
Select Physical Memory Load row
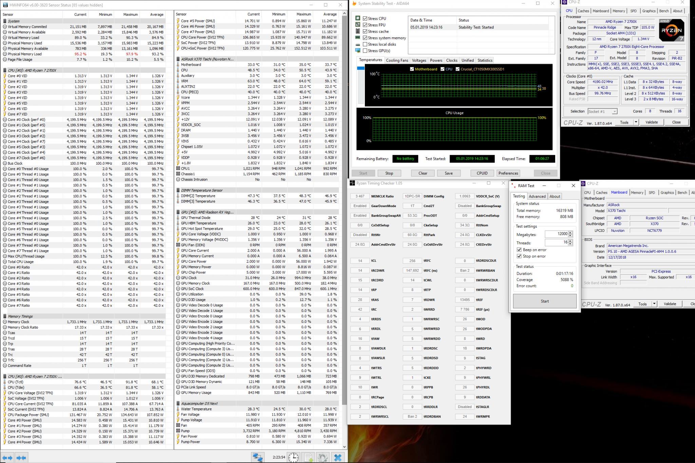pos(84,54)
